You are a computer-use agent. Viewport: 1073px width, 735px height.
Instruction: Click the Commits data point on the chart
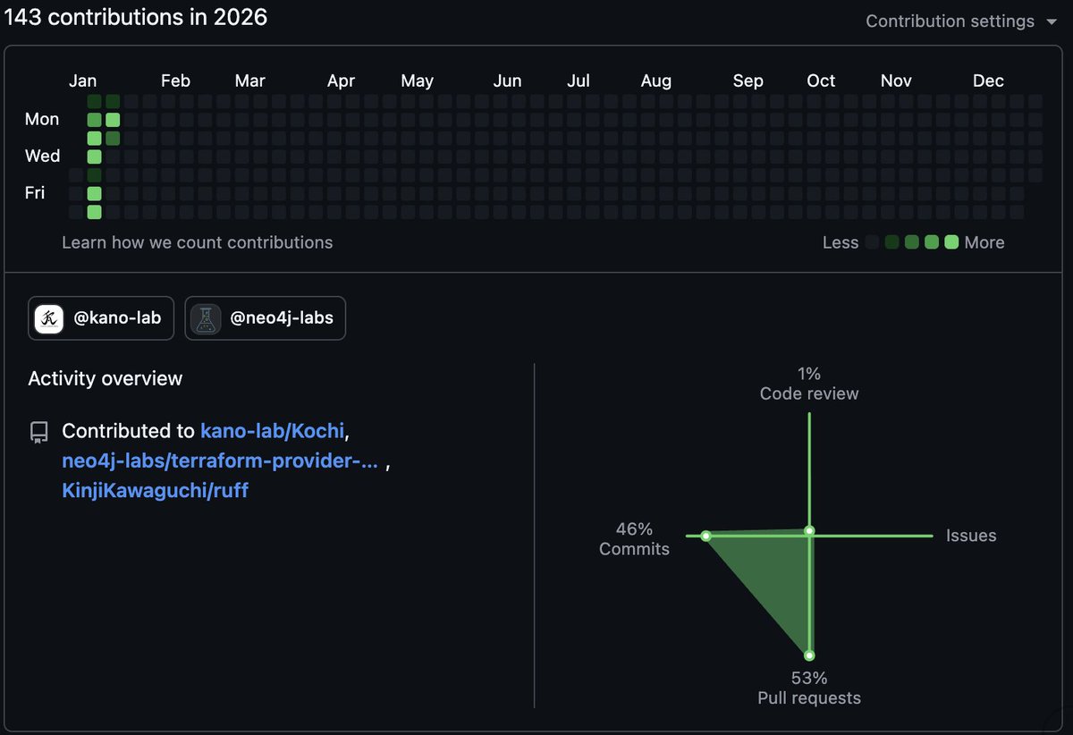click(705, 536)
